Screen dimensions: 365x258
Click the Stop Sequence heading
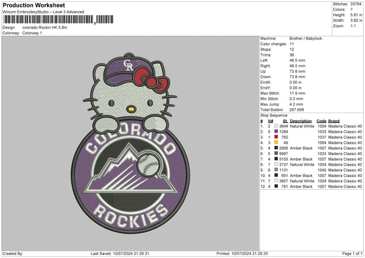[274, 116]
